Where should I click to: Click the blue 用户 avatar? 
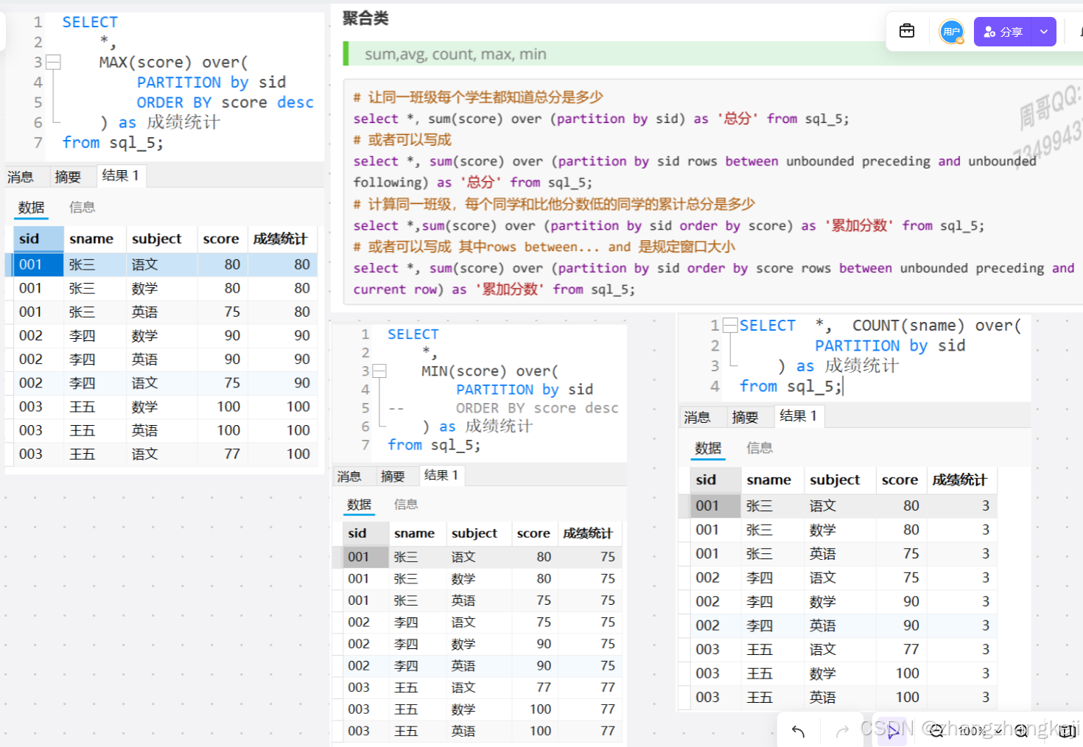[952, 32]
